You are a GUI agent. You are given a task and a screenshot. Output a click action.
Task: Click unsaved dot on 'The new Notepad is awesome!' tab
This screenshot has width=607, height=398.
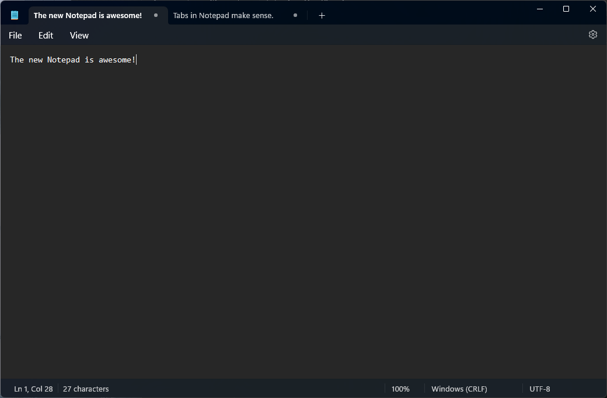pos(156,16)
